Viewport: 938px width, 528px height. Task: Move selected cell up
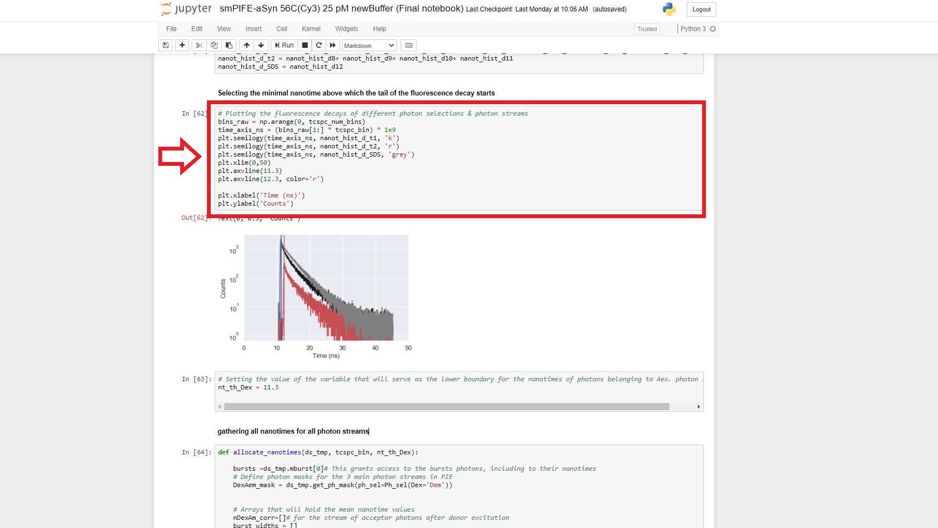coord(247,45)
